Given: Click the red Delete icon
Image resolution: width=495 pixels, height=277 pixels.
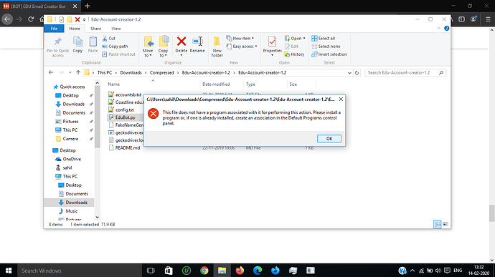Looking at the screenshot, I should [181, 42].
